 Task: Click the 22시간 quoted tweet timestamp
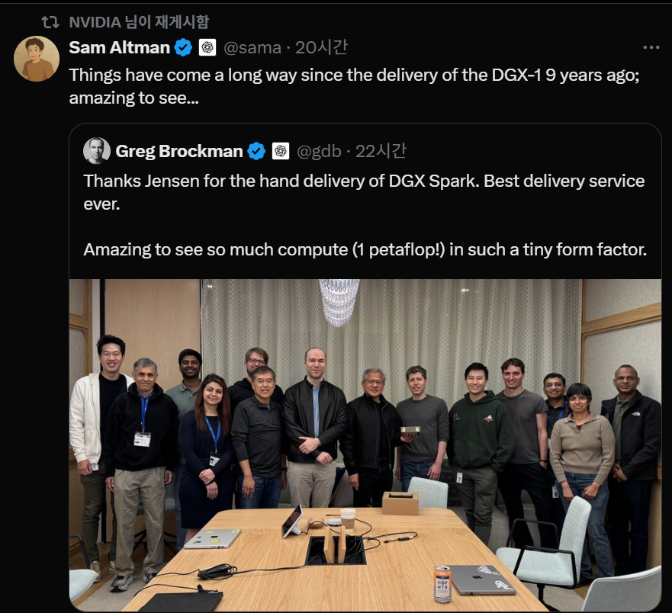[381, 151]
